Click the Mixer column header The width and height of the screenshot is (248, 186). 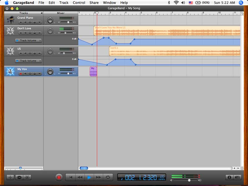(x=61, y=13)
